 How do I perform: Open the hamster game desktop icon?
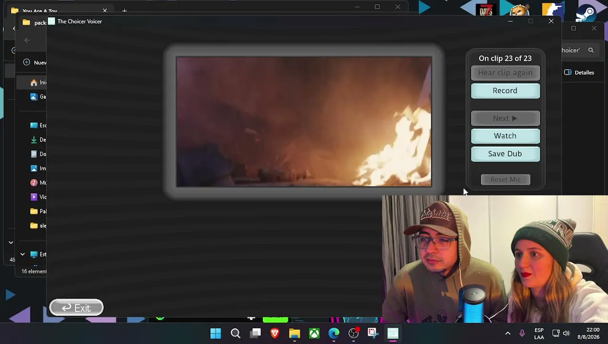[519, 11]
